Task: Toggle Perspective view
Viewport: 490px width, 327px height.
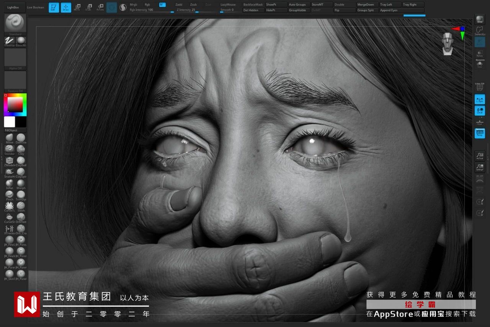Action: click(x=480, y=133)
